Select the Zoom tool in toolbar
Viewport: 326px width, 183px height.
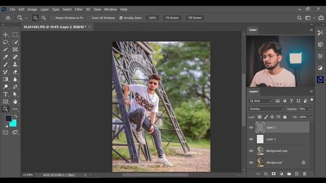coord(6,109)
